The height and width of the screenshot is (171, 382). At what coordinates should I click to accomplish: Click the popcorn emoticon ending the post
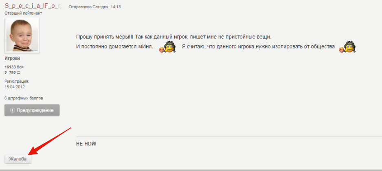coord(347,47)
